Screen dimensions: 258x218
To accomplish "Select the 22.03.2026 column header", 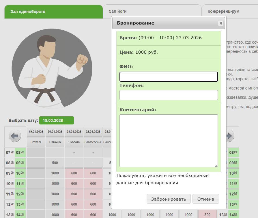I will click(93, 132).
